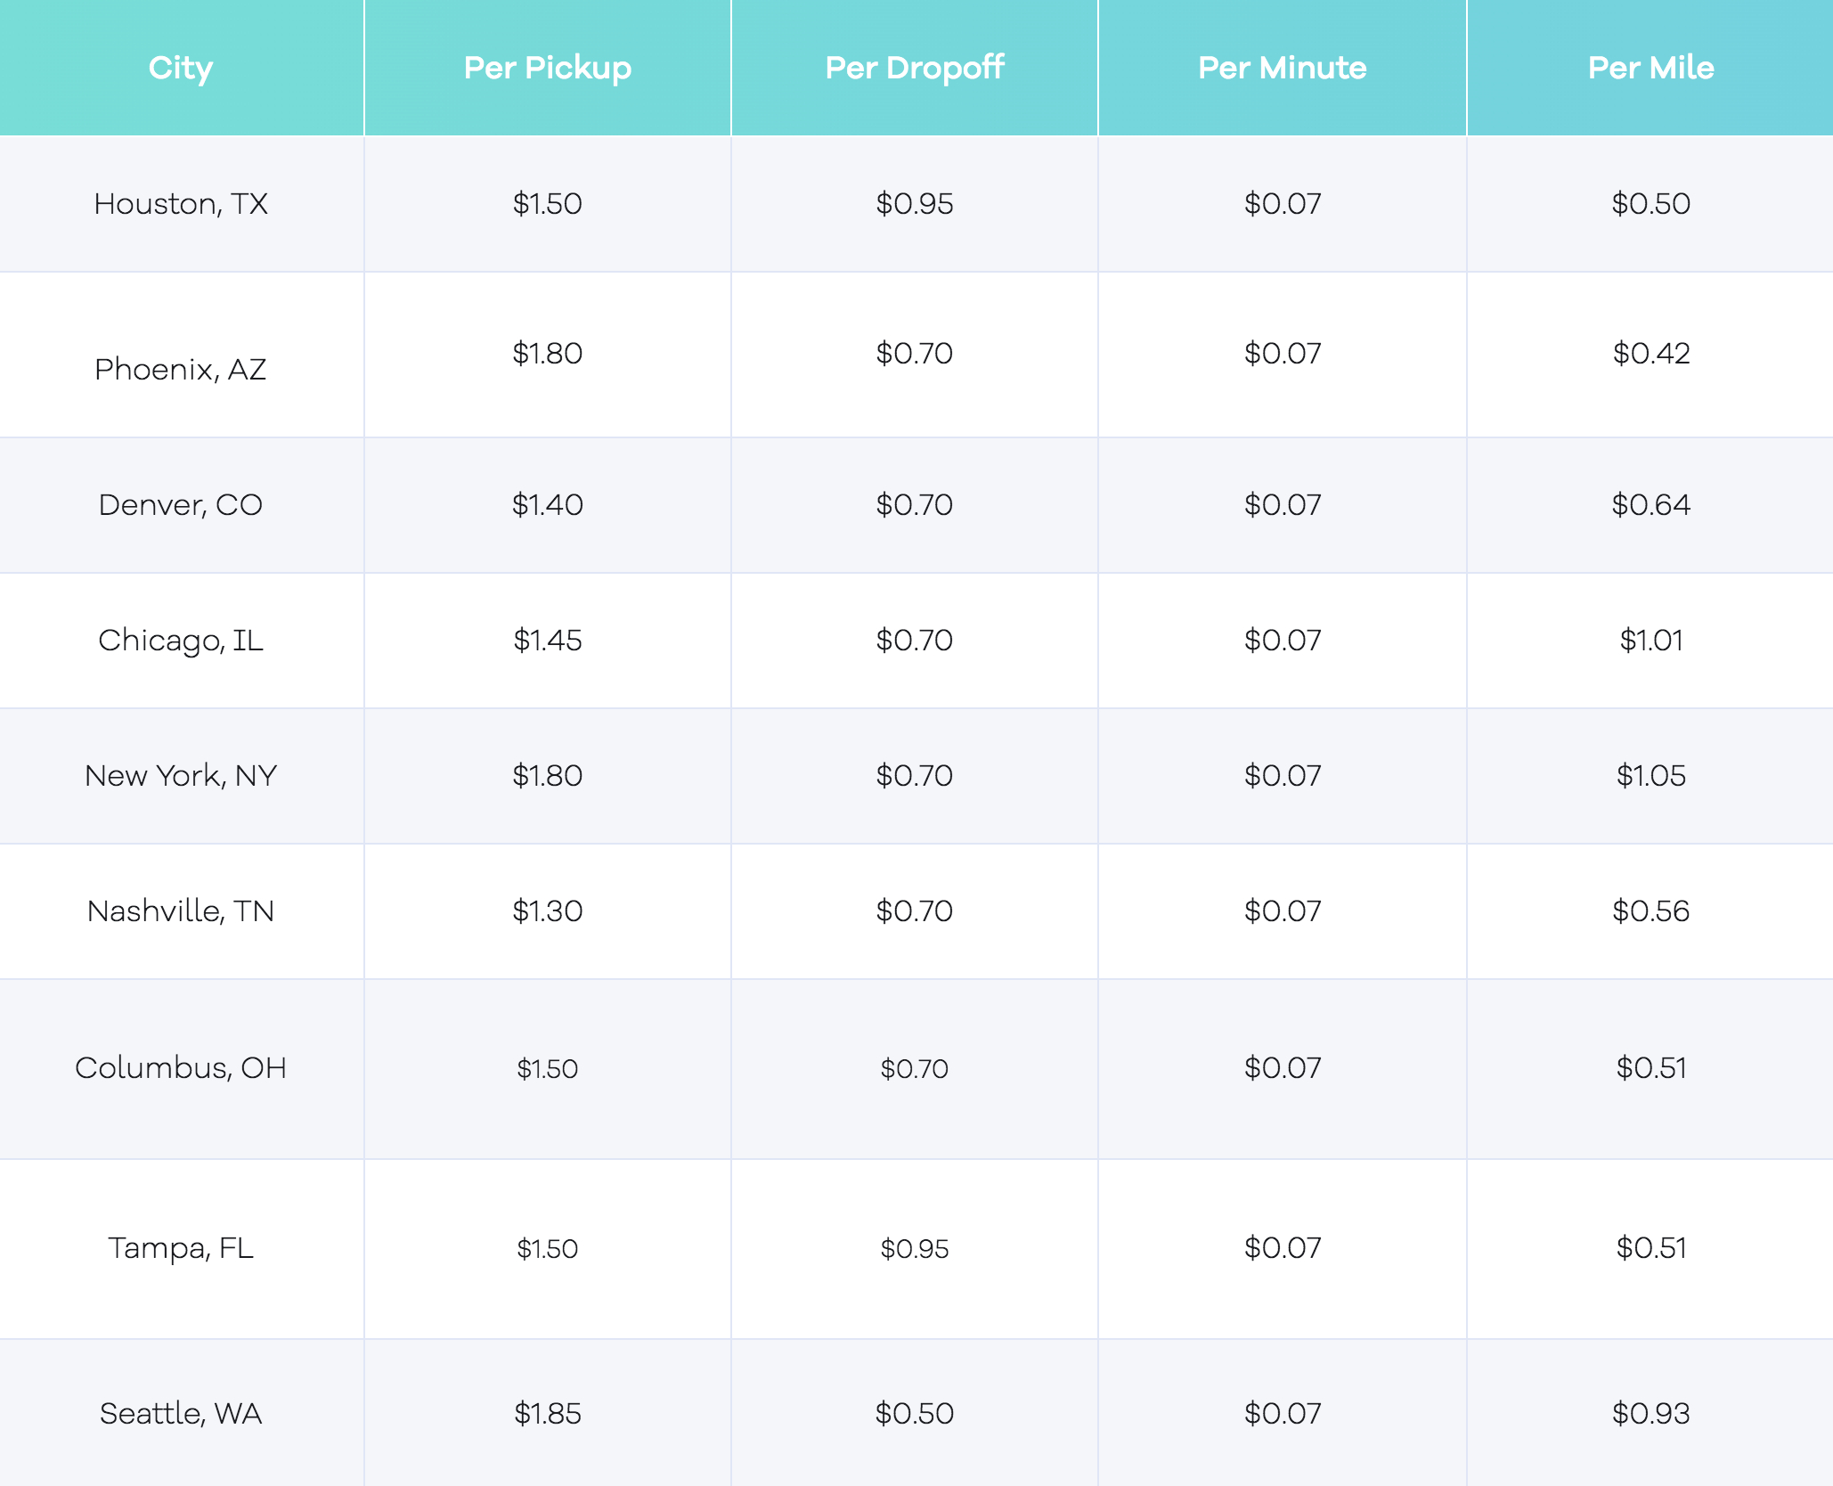This screenshot has height=1486, width=1833.
Task: Click Houston's $0.50 per mile value
Action: pyautogui.click(x=1650, y=204)
